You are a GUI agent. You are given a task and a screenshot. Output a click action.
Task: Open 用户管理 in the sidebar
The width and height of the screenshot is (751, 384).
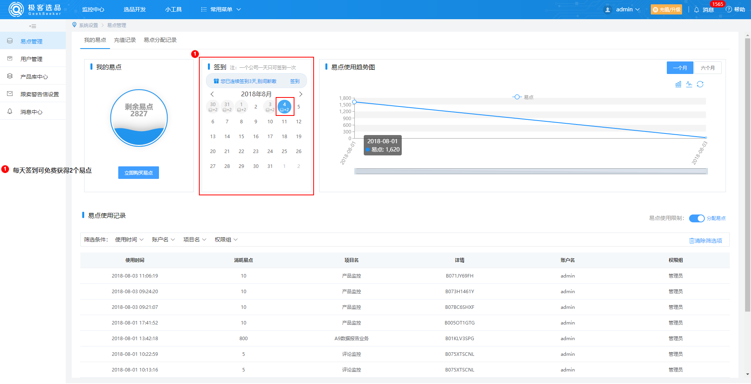point(33,59)
